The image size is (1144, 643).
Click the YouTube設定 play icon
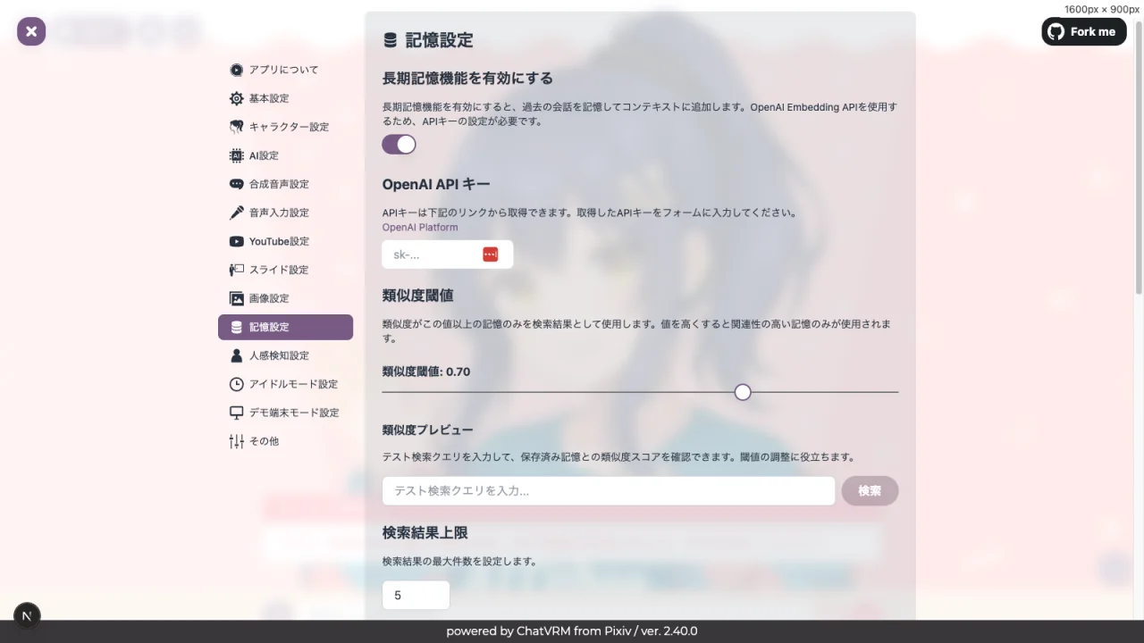tap(236, 241)
